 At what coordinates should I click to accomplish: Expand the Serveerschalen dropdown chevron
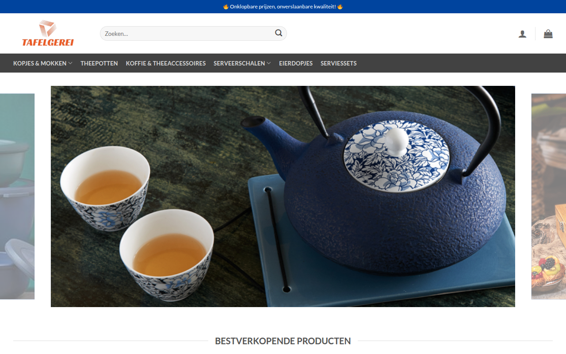(x=269, y=63)
